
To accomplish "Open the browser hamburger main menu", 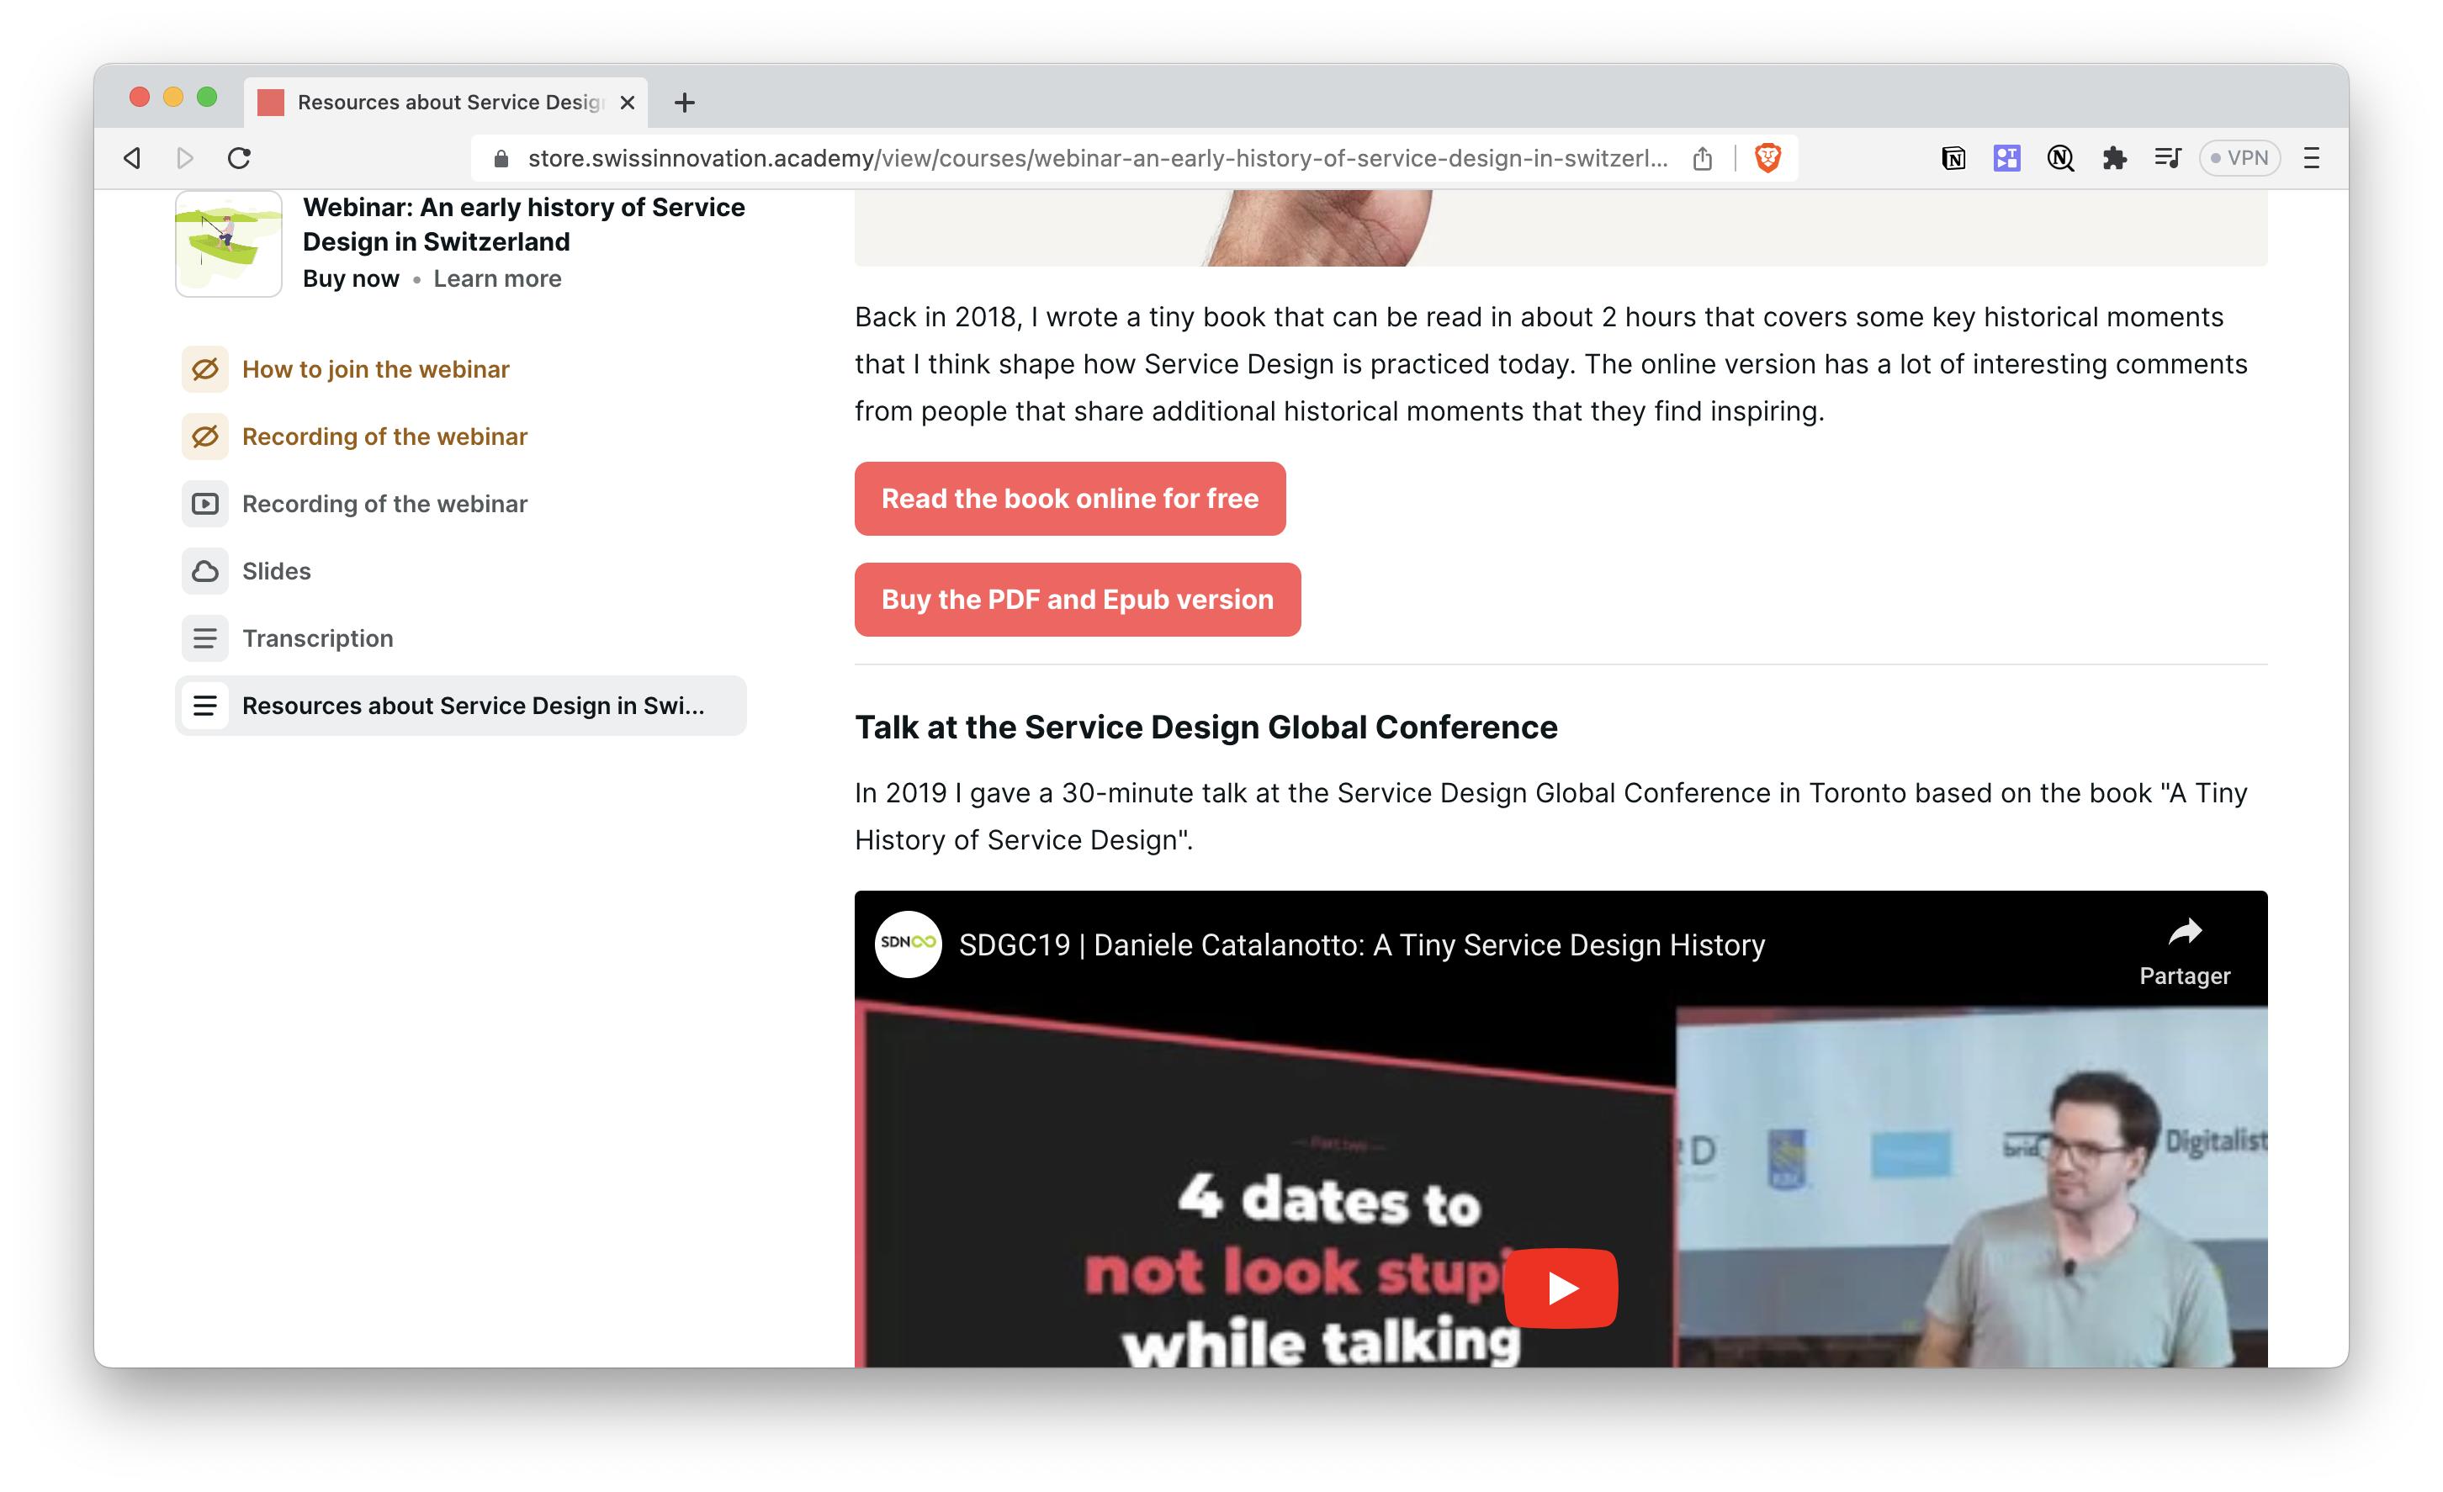I will click(x=2311, y=157).
